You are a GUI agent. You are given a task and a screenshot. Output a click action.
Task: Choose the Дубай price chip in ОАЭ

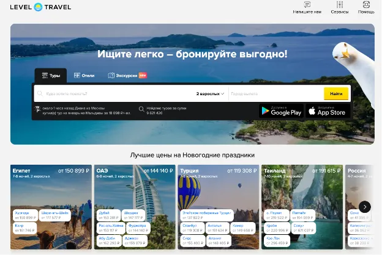tap(107, 215)
